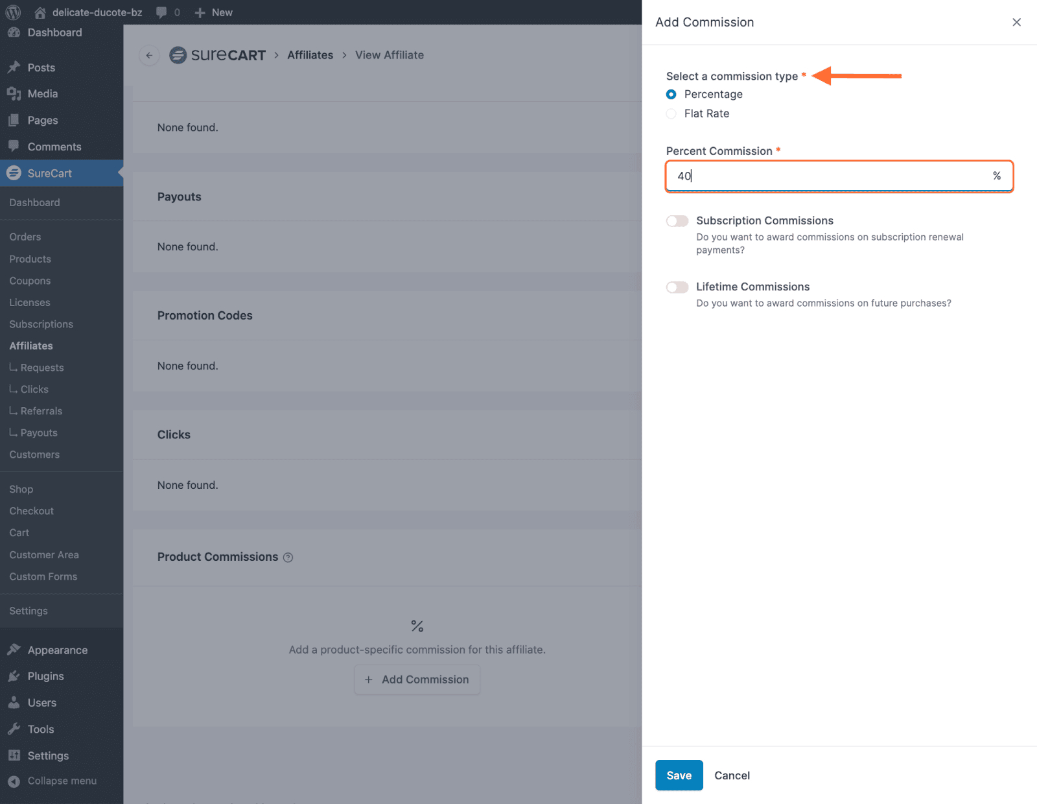
Task: Turn on Lifetime Commissions toggle
Action: 677,287
